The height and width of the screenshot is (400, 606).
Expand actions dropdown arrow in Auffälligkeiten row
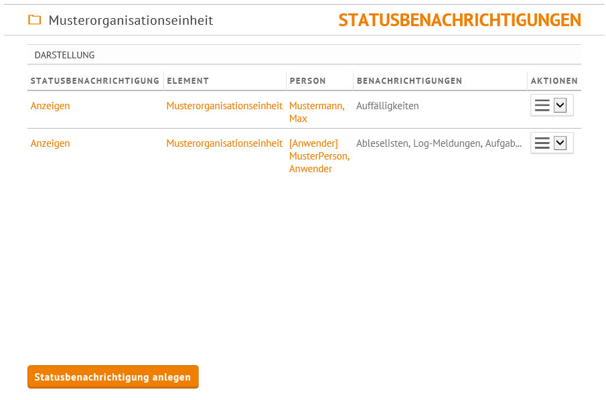(560, 105)
